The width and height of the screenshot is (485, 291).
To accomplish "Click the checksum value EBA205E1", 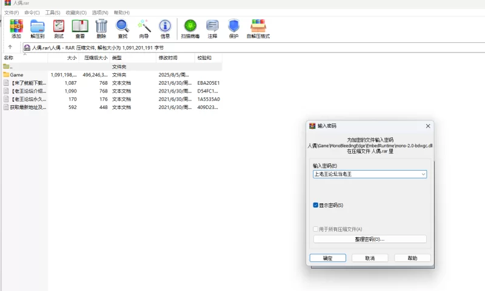I will click(x=209, y=83).
